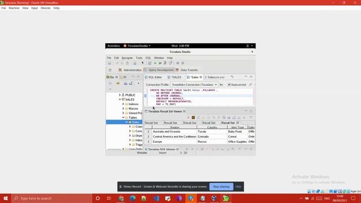Open the TeradataStudio application menu in top bar

[137, 46]
